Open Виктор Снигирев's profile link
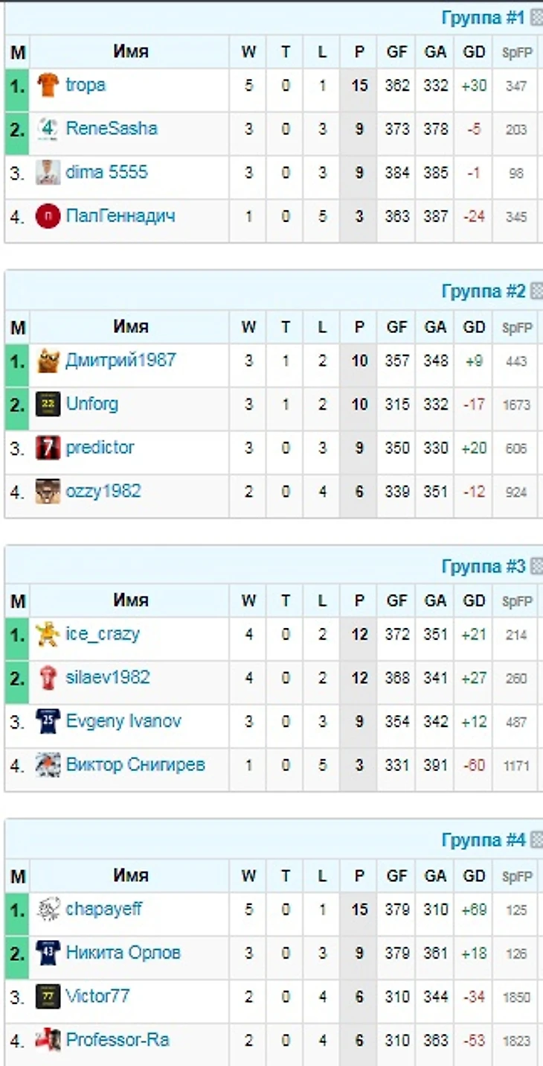The image size is (543, 1066). click(135, 765)
